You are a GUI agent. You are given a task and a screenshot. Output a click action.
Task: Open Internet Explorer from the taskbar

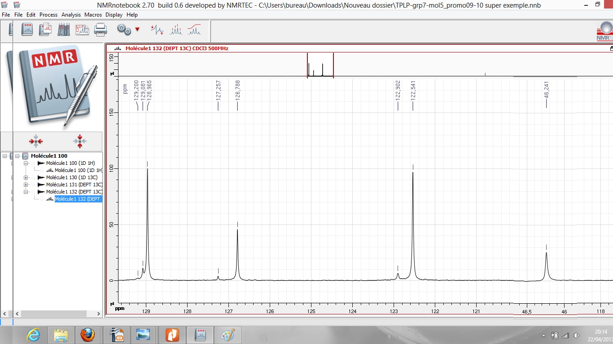(x=33, y=334)
